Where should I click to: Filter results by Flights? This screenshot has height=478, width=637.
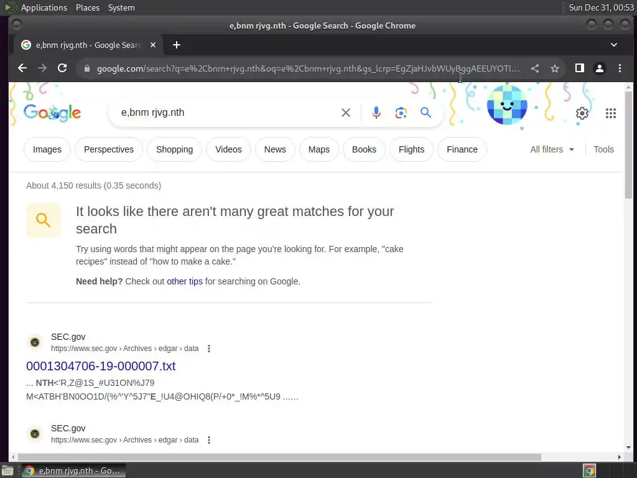coord(412,149)
